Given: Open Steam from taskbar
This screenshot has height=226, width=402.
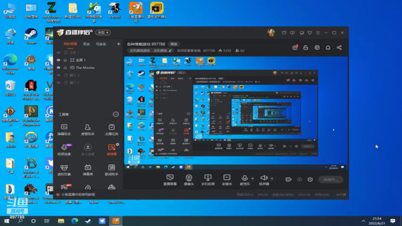Looking at the screenshot, I should coord(88,221).
